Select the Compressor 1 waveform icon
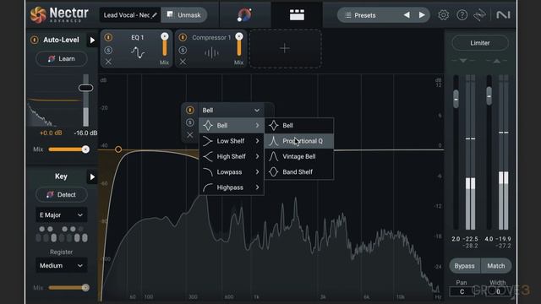The width and height of the screenshot is (541, 304). 211,52
